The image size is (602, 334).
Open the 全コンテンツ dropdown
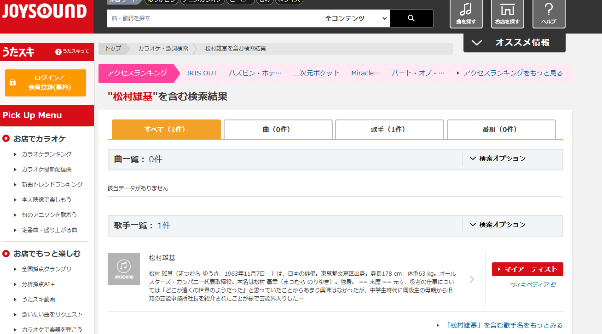point(355,18)
